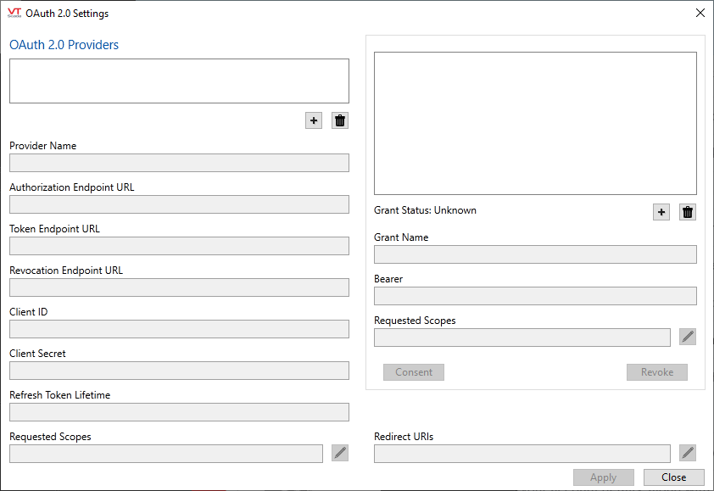Screen dimensions: 714x491
Task: Delete the selected grant with trash icon
Action: (x=688, y=212)
